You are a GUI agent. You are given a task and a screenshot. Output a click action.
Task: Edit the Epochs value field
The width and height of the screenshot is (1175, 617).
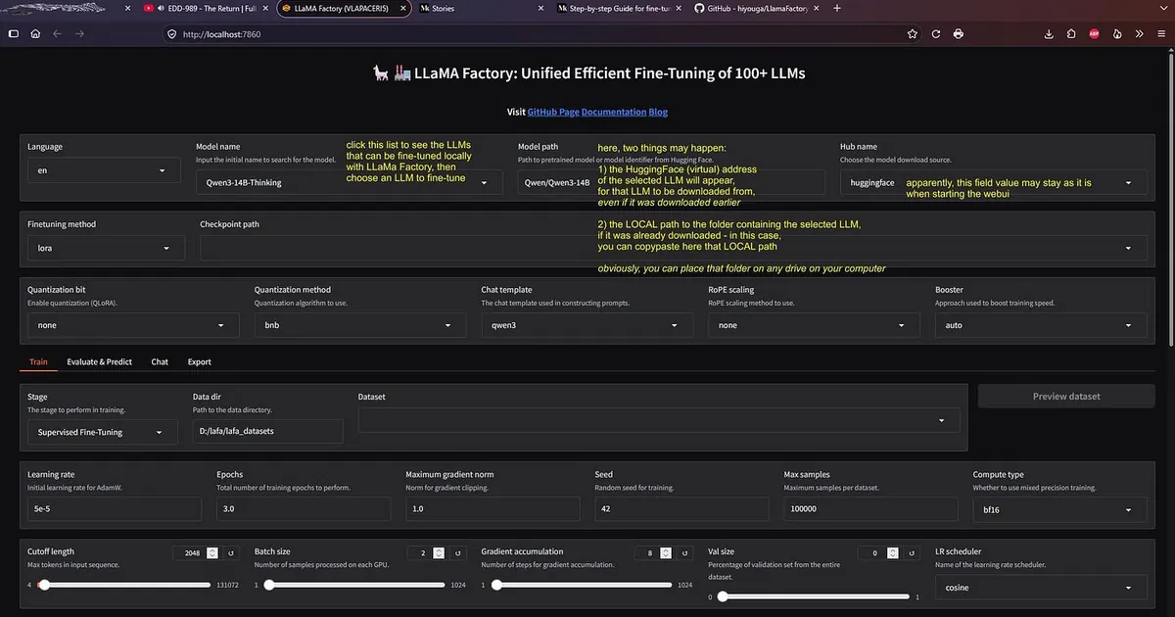[304, 509]
